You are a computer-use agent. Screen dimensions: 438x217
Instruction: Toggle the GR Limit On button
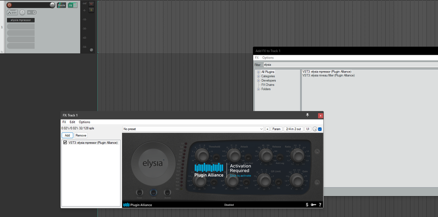point(279,181)
